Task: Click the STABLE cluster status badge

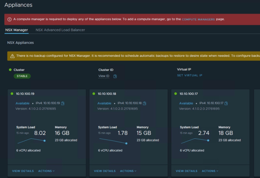Action: pyautogui.click(x=22, y=76)
